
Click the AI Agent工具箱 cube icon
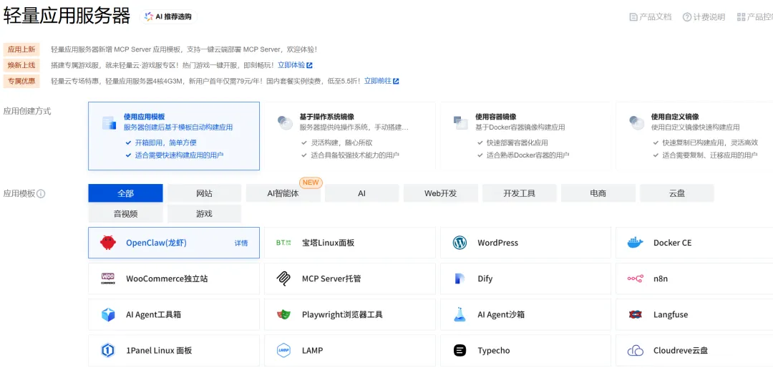coord(108,314)
